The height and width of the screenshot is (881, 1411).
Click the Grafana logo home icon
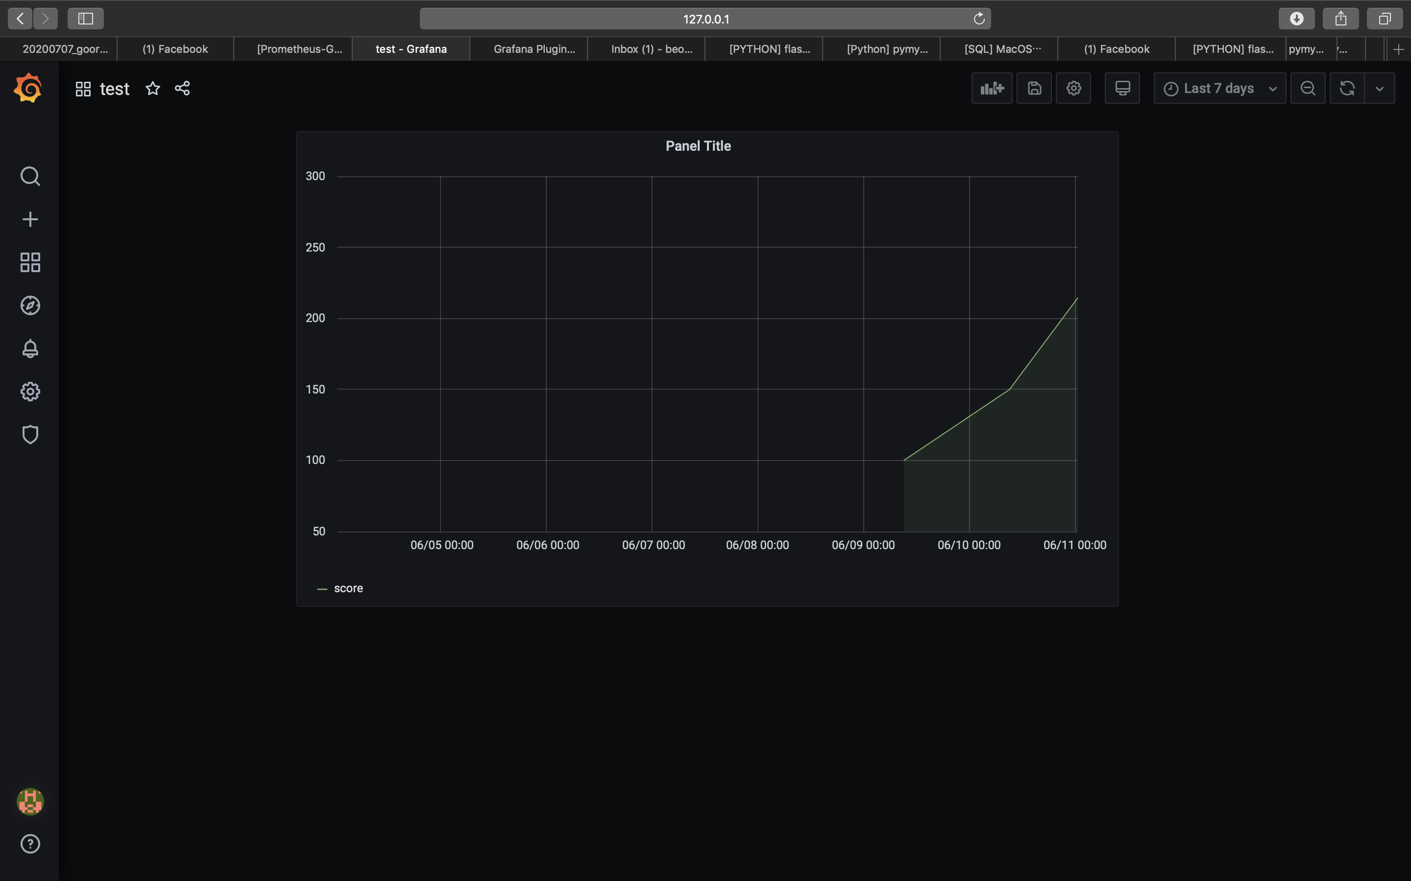tap(28, 88)
